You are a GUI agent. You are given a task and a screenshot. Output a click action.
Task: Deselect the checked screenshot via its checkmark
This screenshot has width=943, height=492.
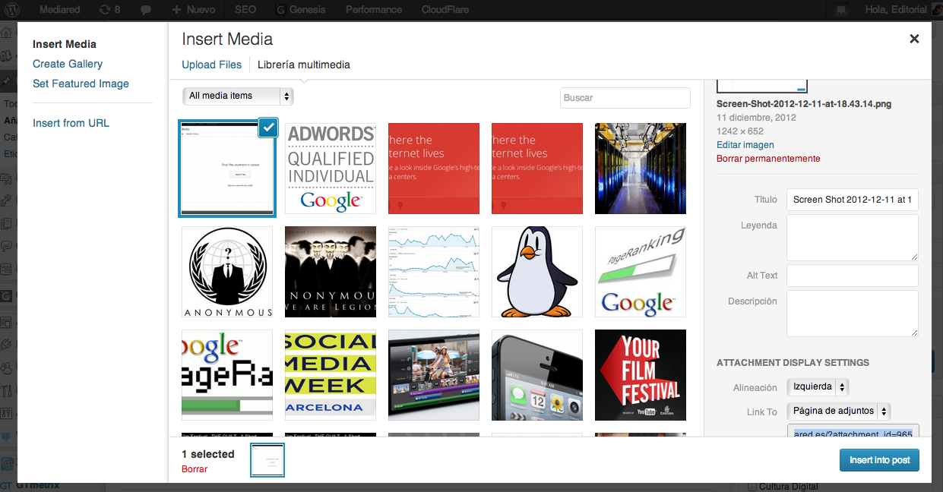[268, 127]
